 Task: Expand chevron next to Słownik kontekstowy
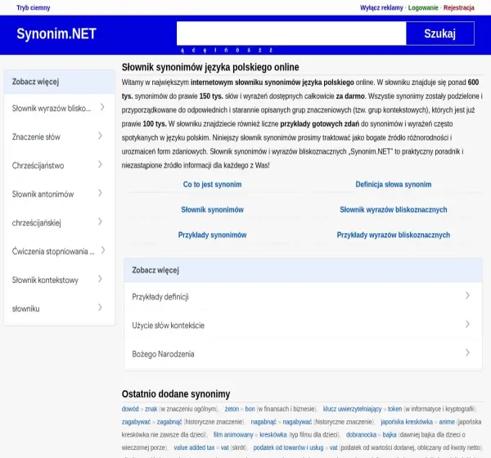[100, 279]
